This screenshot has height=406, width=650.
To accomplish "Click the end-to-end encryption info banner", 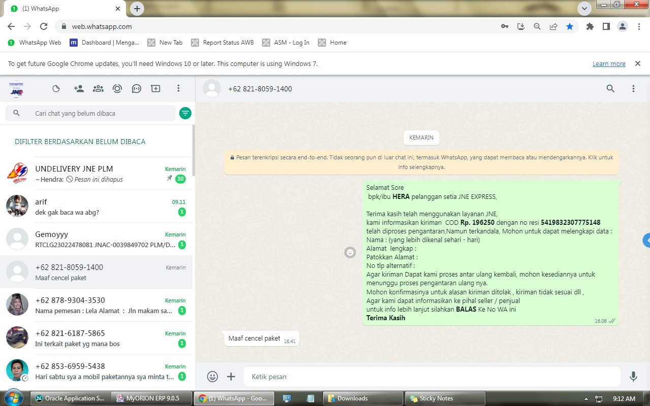I will (421, 162).
